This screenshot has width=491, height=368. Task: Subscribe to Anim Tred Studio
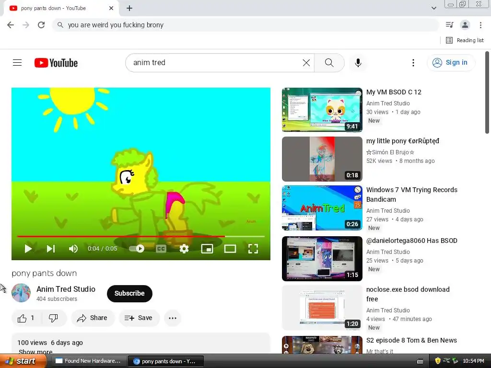pyautogui.click(x=129, y=294)
